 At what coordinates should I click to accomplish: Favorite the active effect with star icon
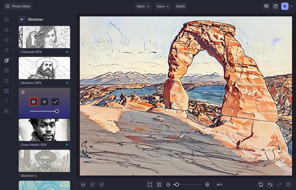click(x=23, y=92)
